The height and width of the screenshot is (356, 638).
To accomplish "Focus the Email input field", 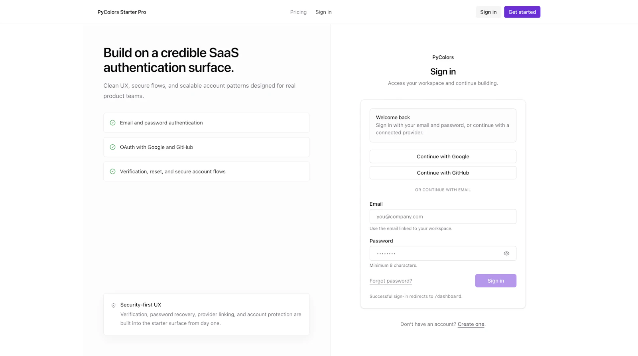I will coord(443,216).
